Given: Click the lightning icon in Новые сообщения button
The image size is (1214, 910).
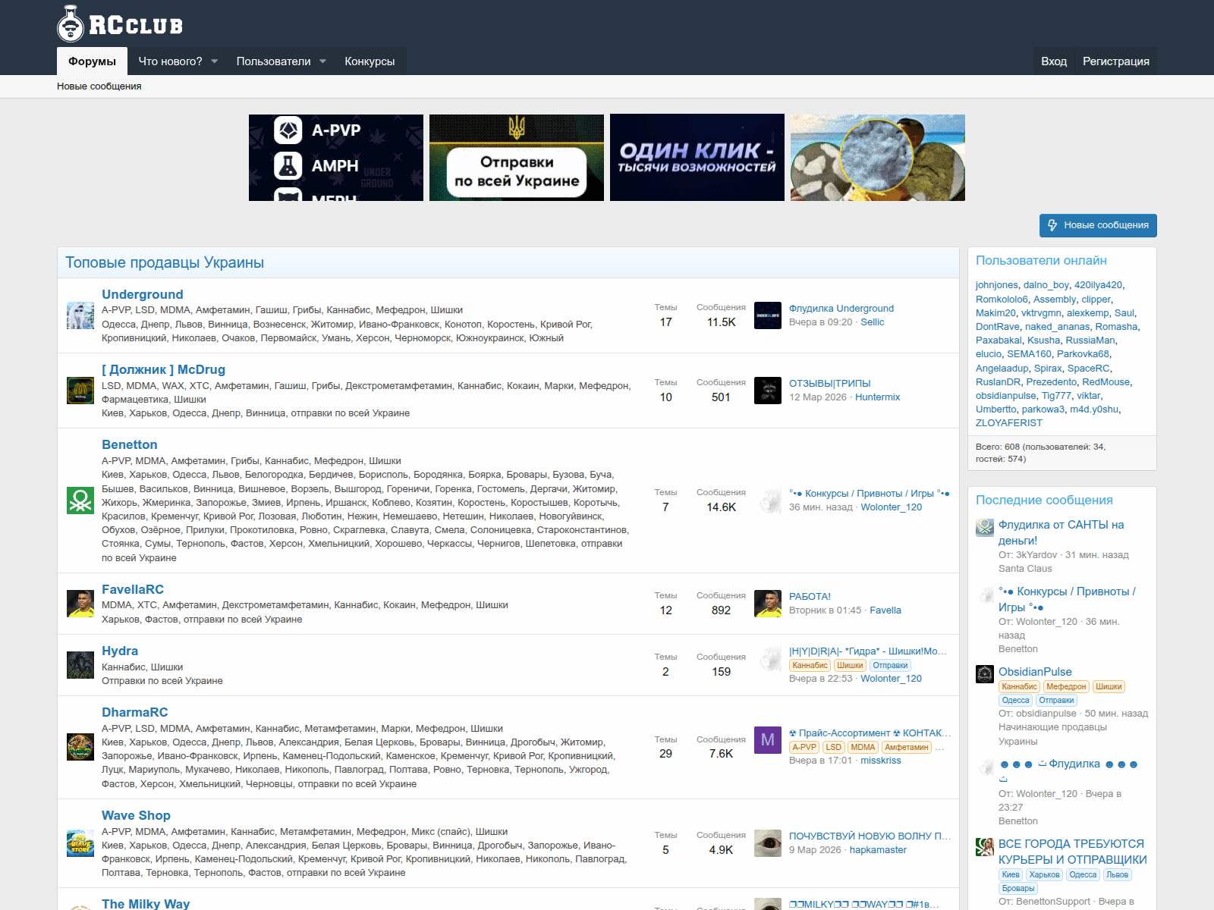Looking at the screenshot, I should [1052, 225].
